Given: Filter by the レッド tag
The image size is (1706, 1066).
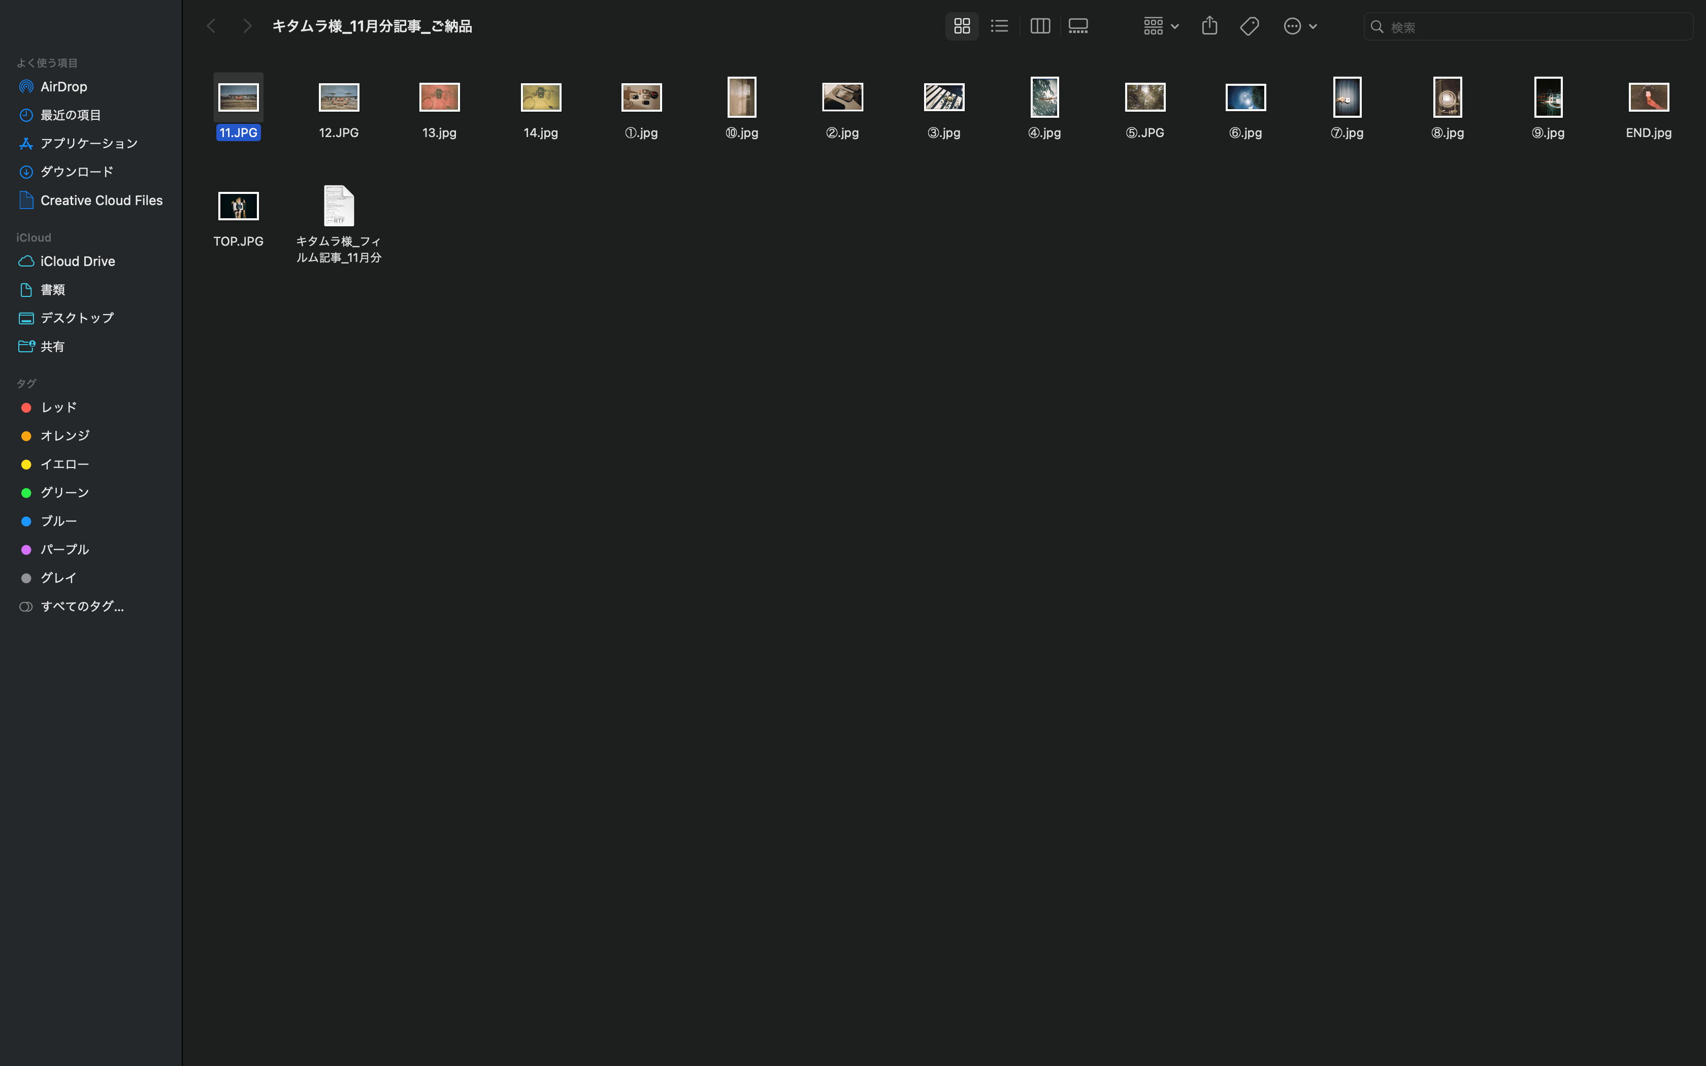Looking at the screenshot, I should [58, 408].
